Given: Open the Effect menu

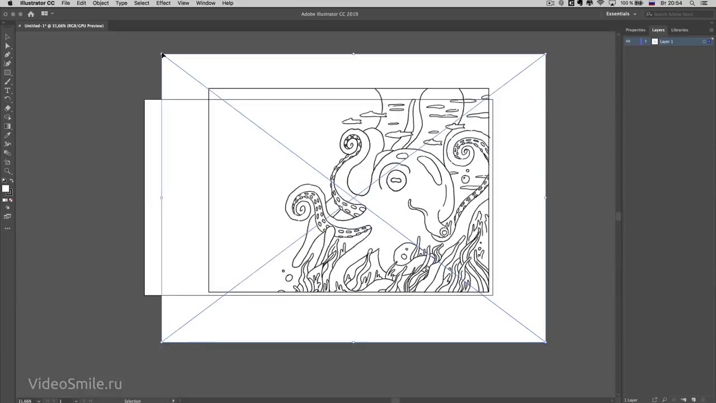Looking at the screenshot, I should coord(163,3).
